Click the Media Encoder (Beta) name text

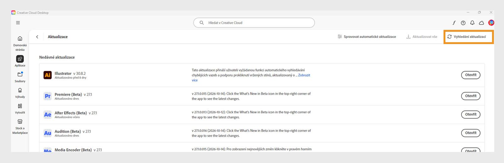73,150
